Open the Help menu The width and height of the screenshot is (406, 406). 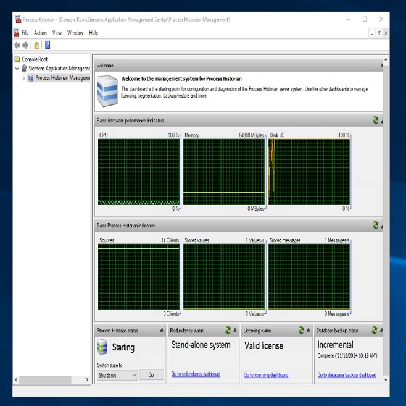coord(93,33)
